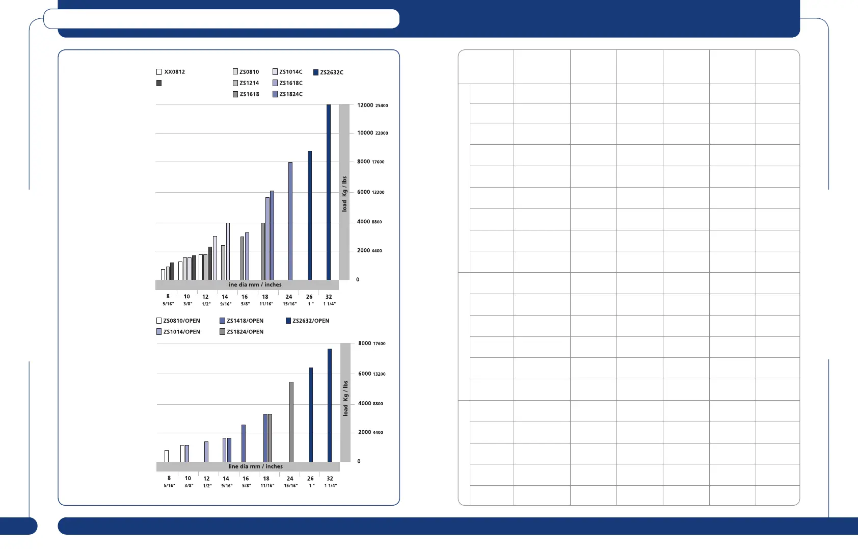Click the unlabeled dark gray legend swatch below XX0812
The height and width of the screenshot is (549, 858).
[x=159, y=83]
